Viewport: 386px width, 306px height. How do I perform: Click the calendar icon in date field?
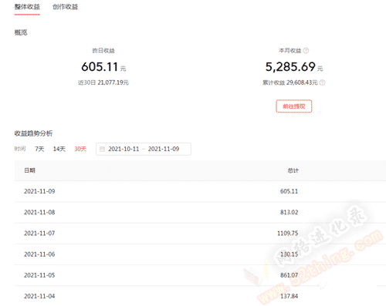(x=102, y=149)
